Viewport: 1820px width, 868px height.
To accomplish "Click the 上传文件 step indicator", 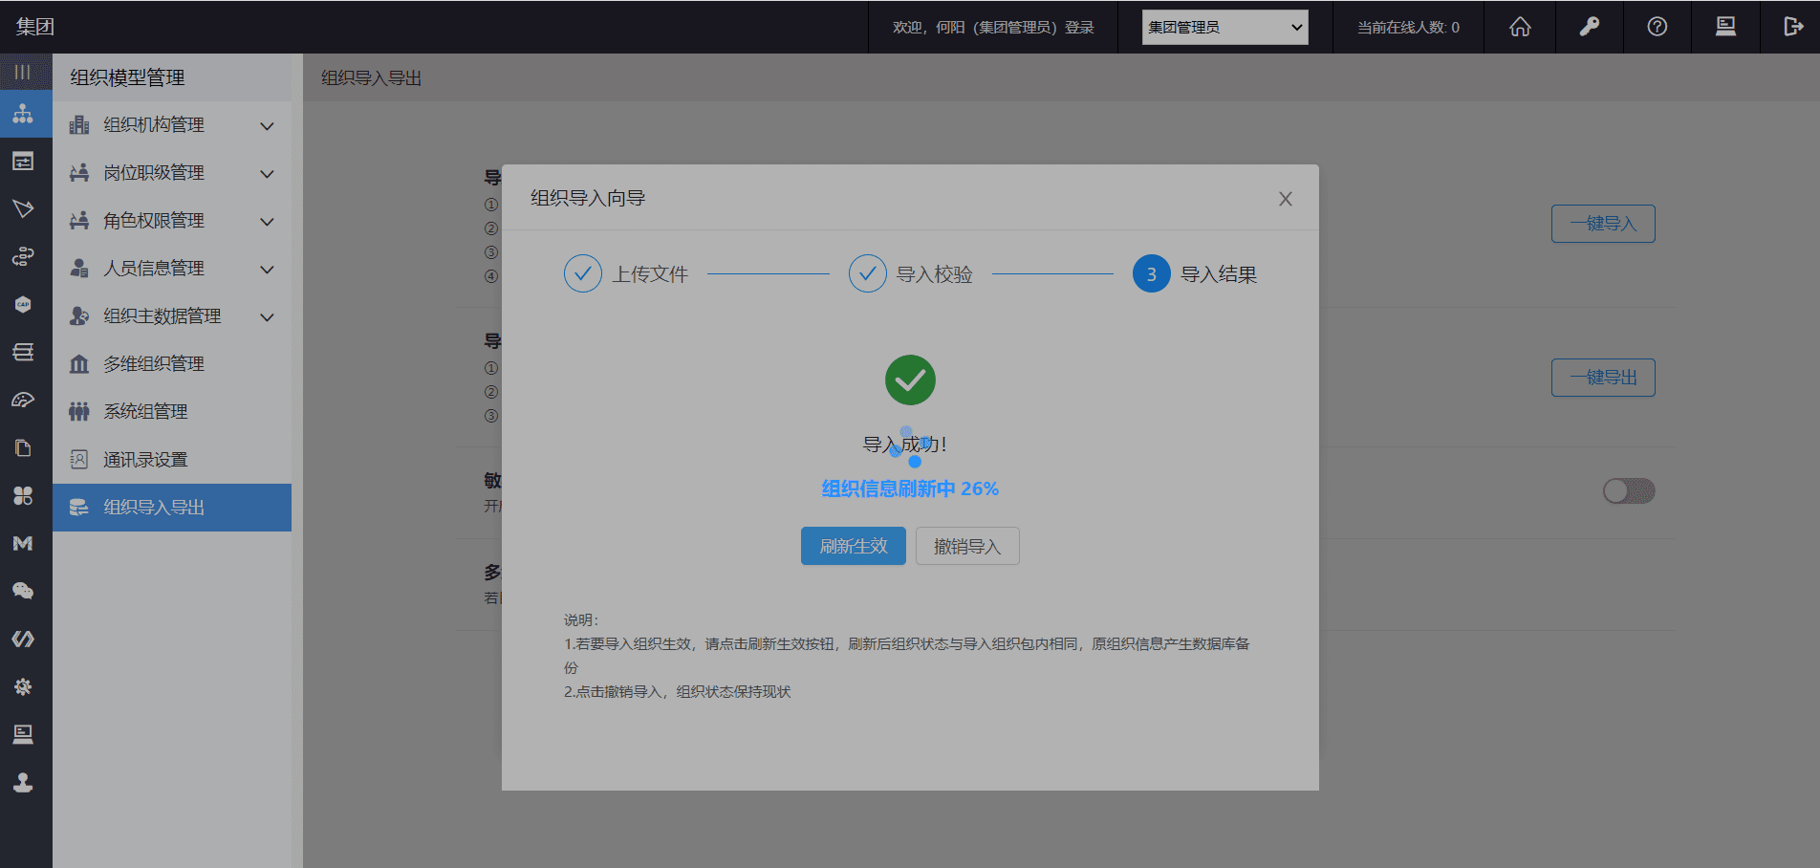I will tap(626, 274).
